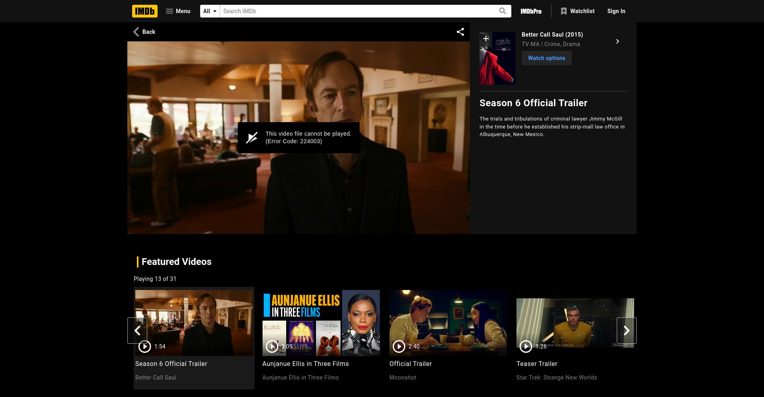The width and height of the screenshot is (764, 397).
Task: Open Aunjanue Ellis in Three Films title link
Action: [x=306, y=364]
